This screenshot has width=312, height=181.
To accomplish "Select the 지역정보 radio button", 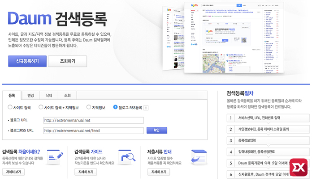I will 89,107.
